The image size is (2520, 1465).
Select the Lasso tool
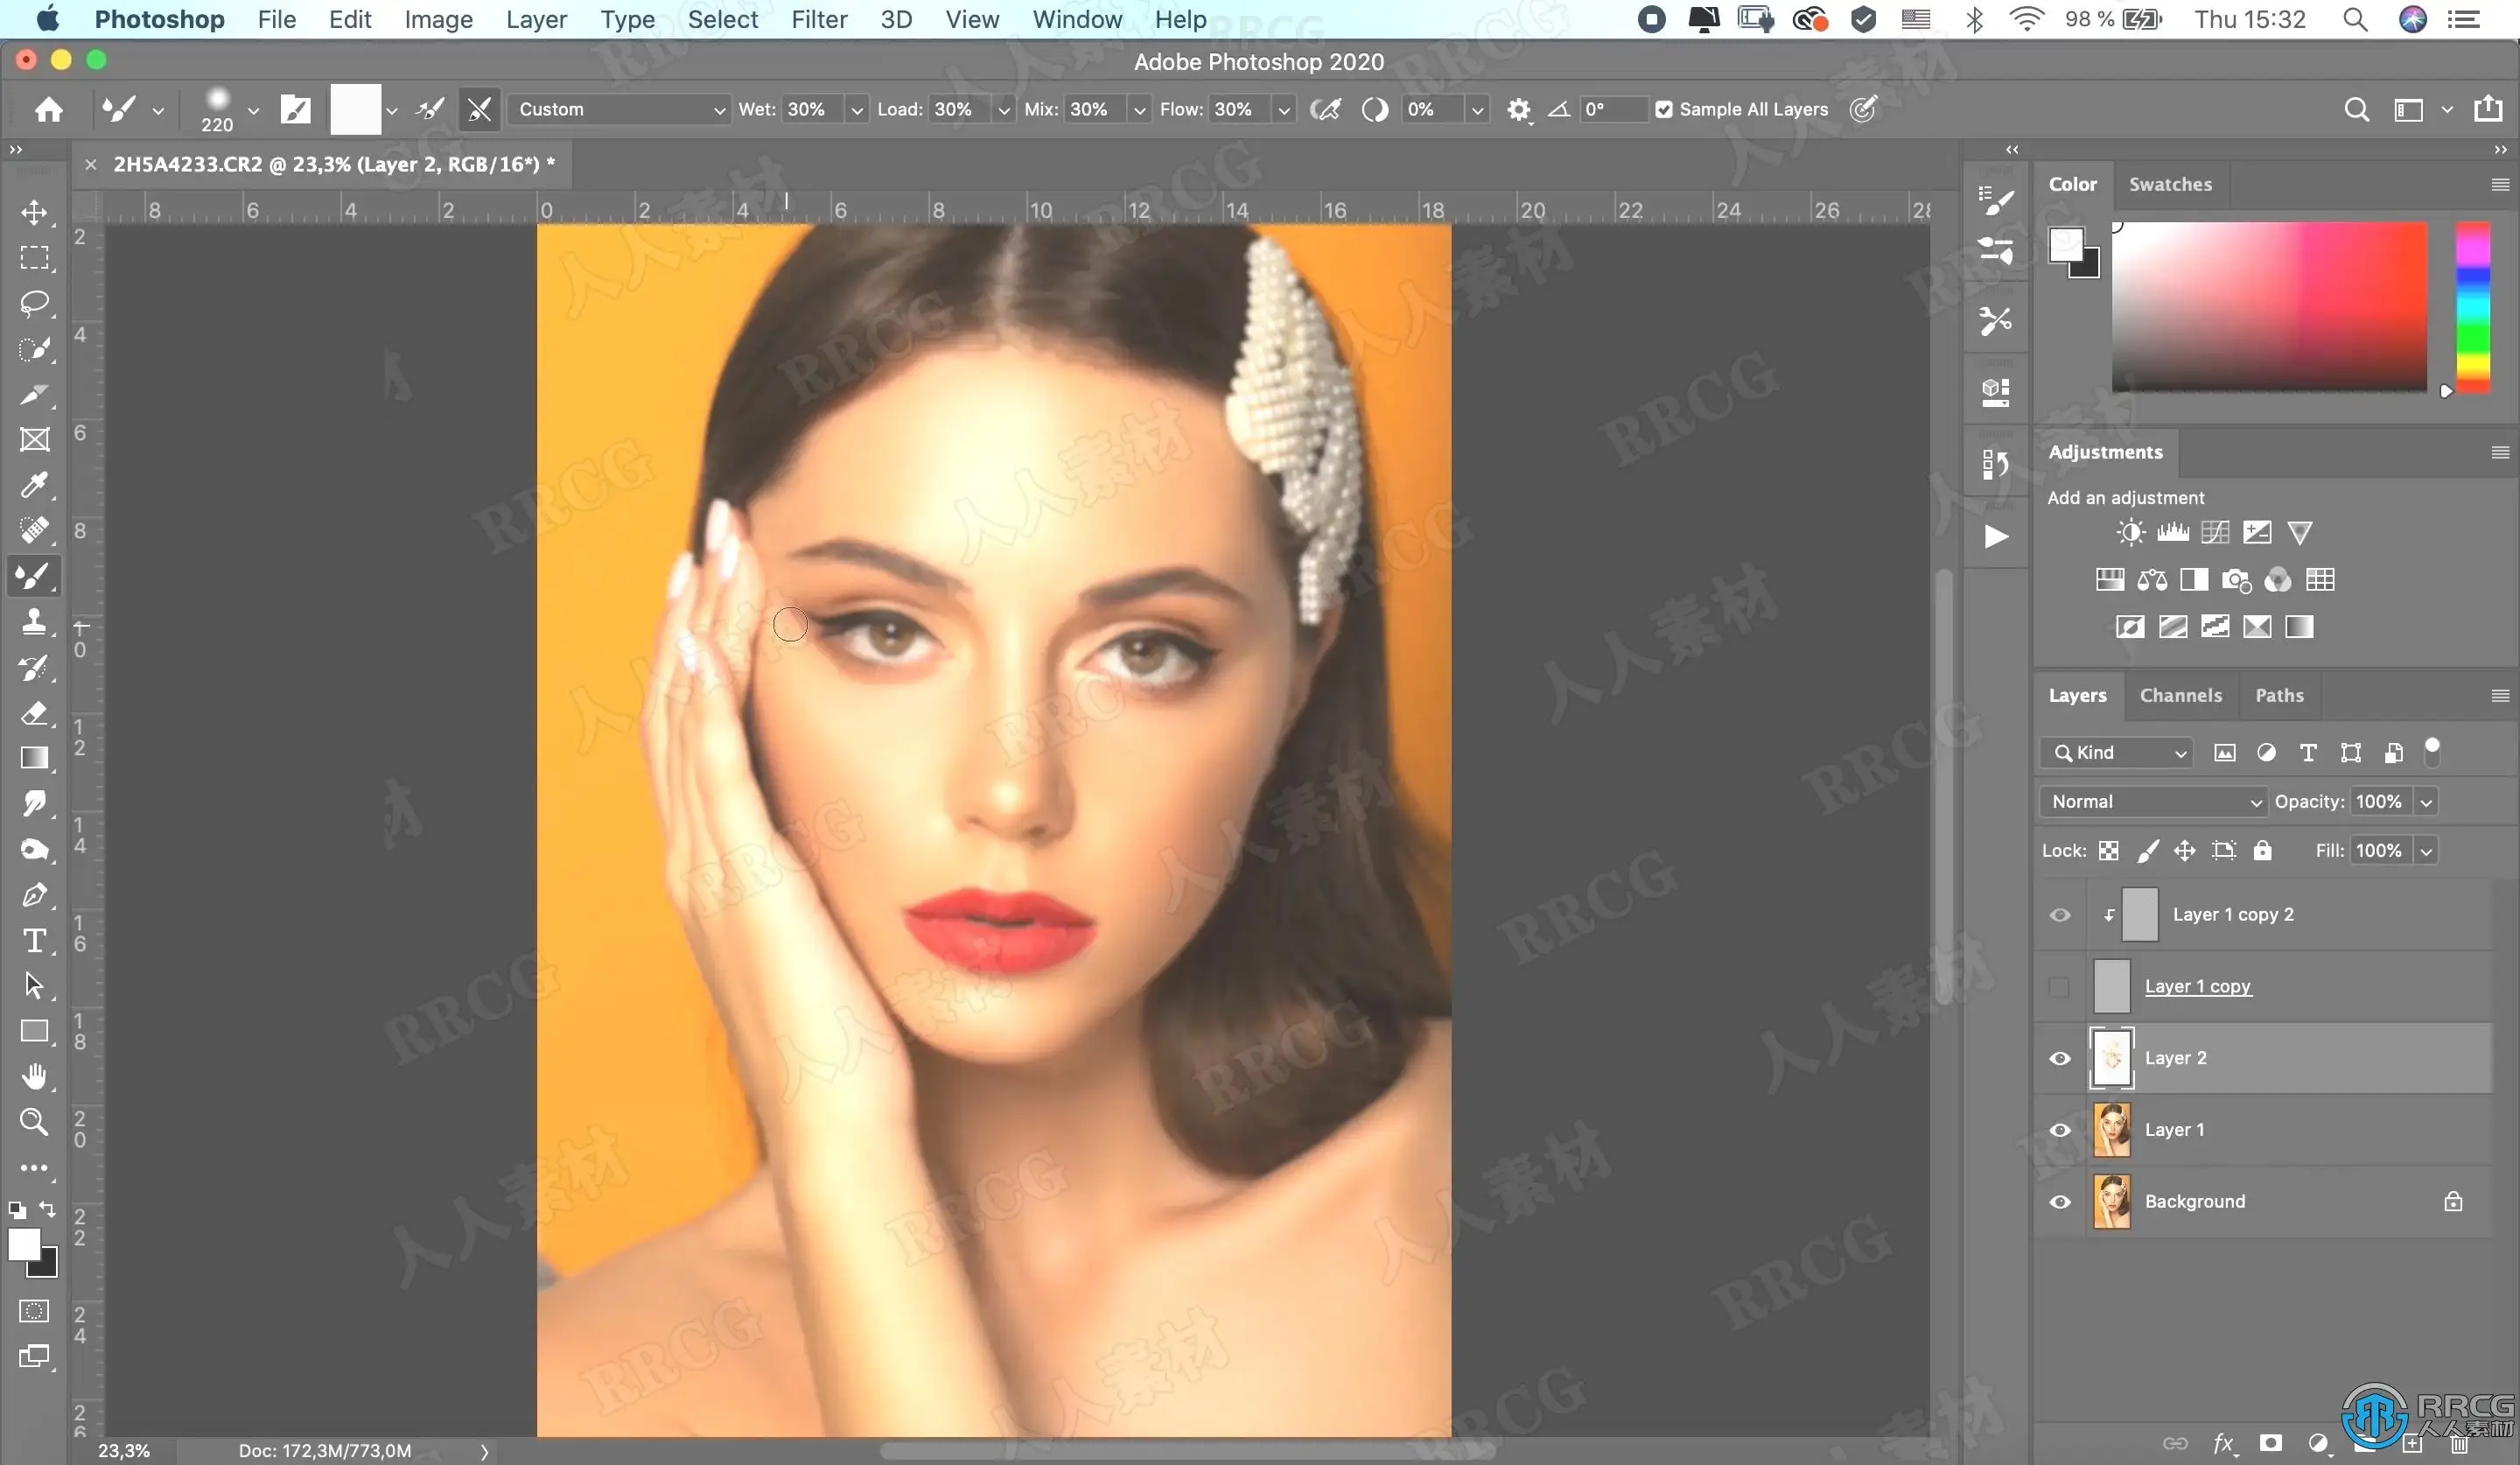(34, 303)
